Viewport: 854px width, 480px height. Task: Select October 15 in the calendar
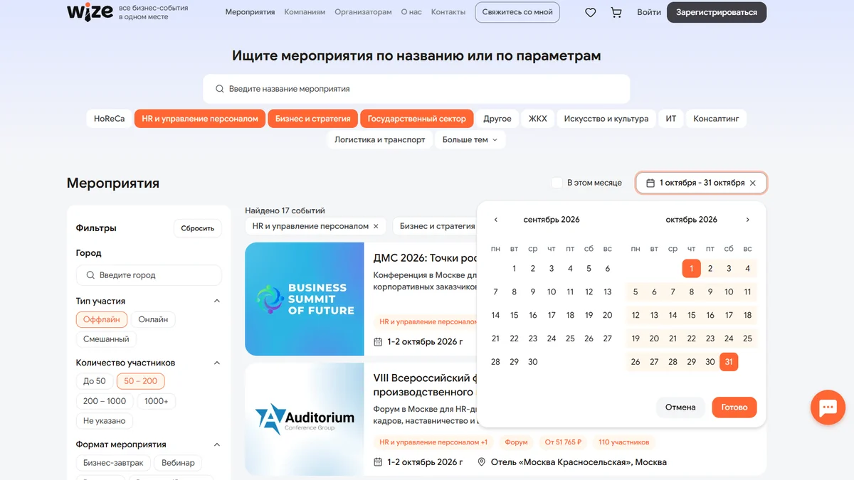coord(692,315)
